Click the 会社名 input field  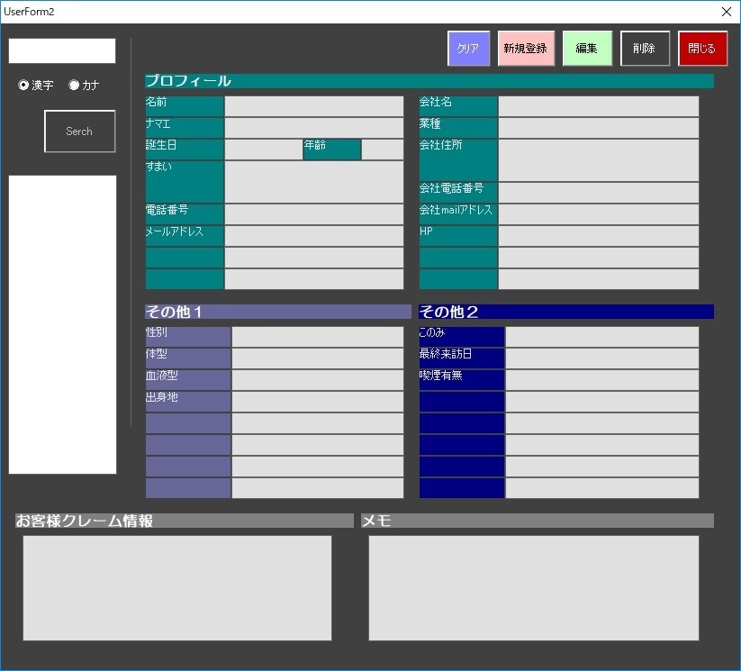[598, 106]
